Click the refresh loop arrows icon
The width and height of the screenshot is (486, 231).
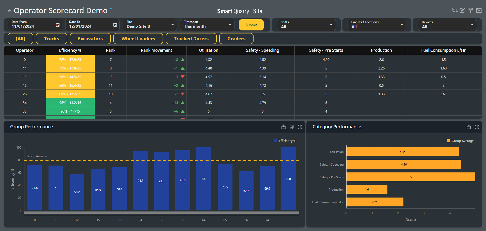454,10
